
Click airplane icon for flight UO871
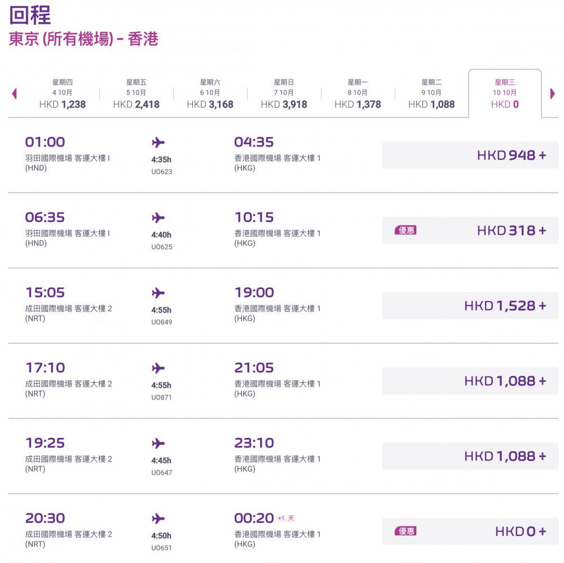coord(158,369)
